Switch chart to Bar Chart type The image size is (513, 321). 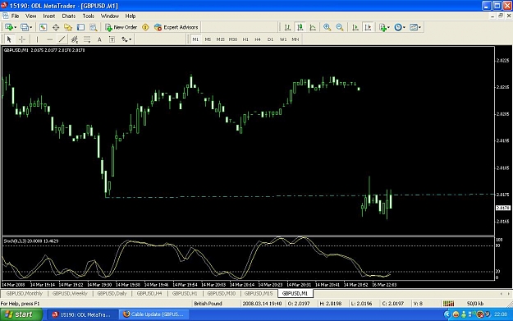287,27
